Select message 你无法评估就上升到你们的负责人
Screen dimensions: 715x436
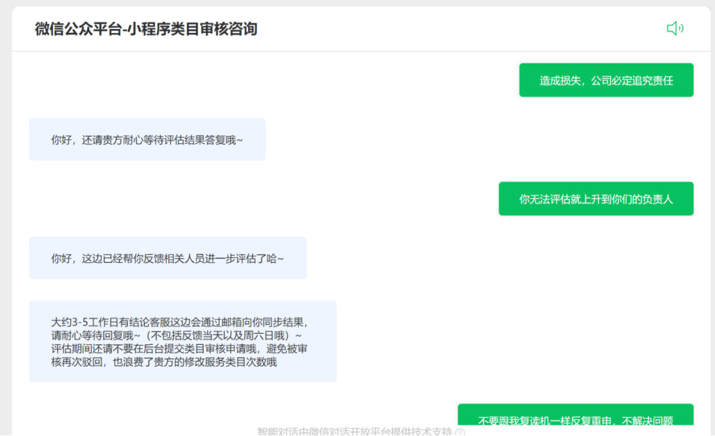tap(596, 199)
